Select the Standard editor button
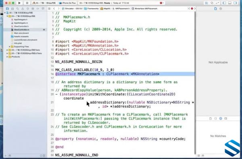The image size is (242, 159). click(x=207, y=3)
